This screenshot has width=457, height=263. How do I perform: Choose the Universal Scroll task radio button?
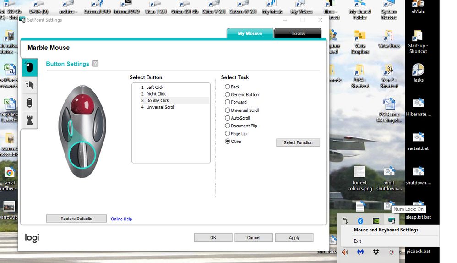(227, 110)
